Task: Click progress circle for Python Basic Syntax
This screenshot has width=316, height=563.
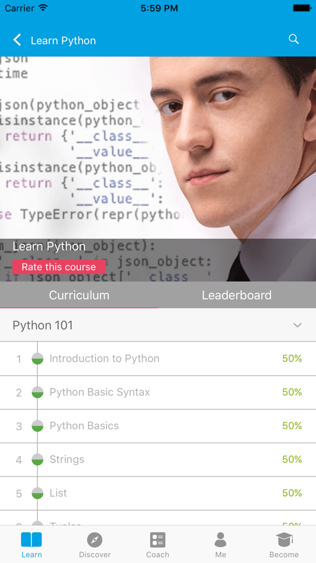Action: tap(37, 392)
